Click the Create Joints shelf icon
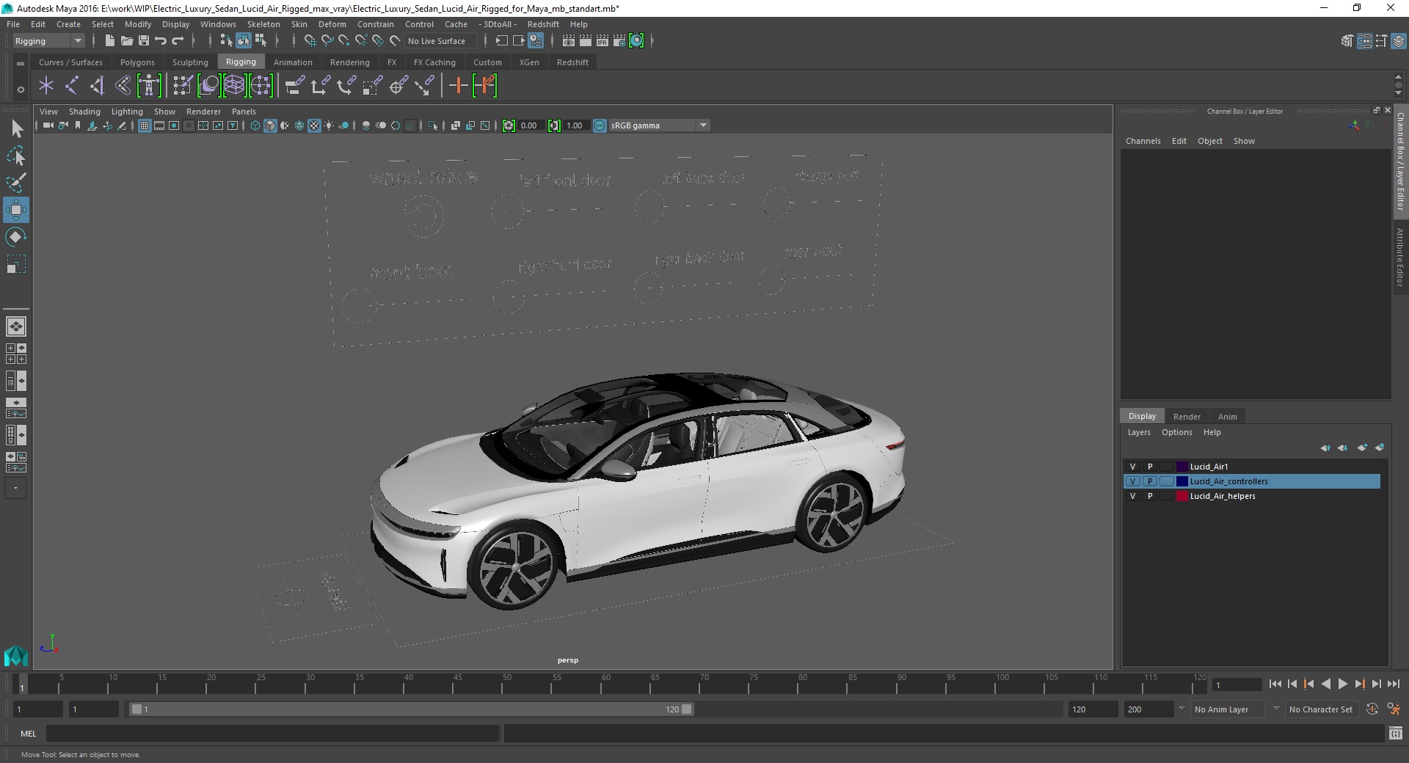Screen dimensions: 1409x763 click(72, 86)
